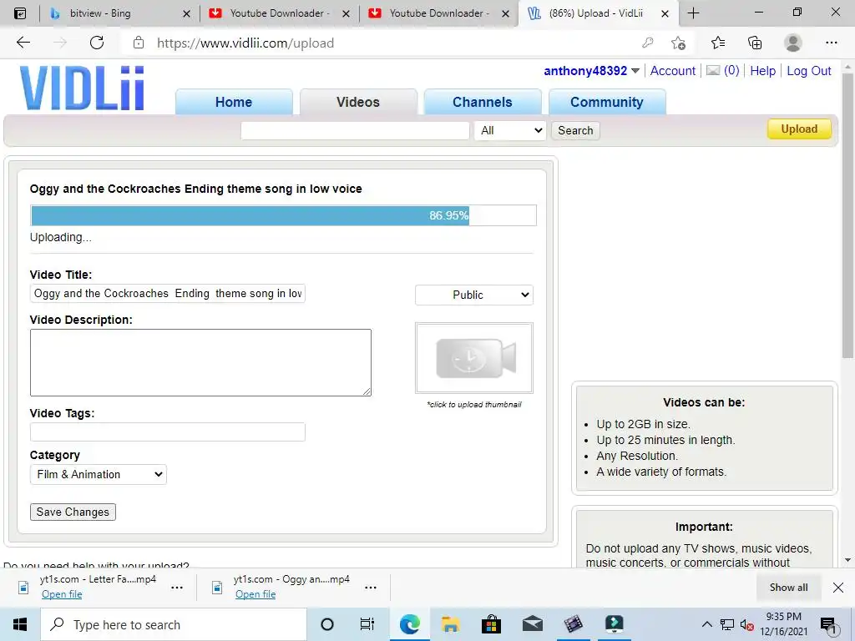Image resolution: width=855 pixels, height=641 pixels.
Task: Click the inbox envelope icon
Action: 713,70
